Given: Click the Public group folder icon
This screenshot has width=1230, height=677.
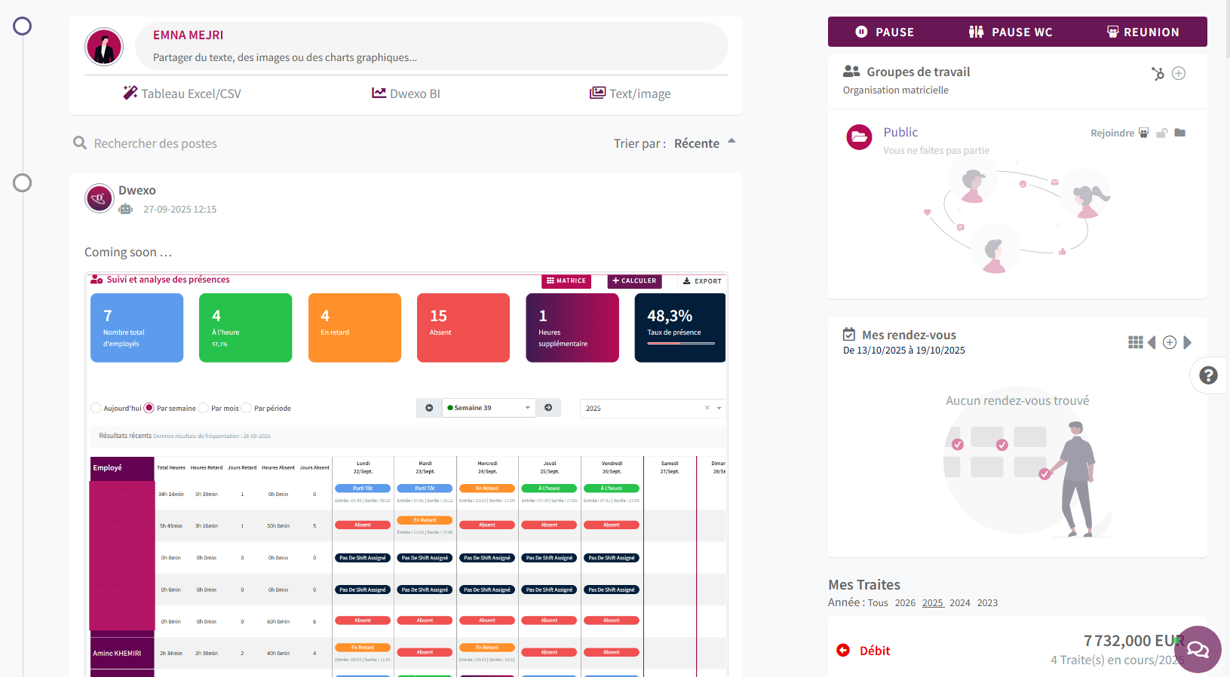Looking at the screenshot, I should point(1180,133).
